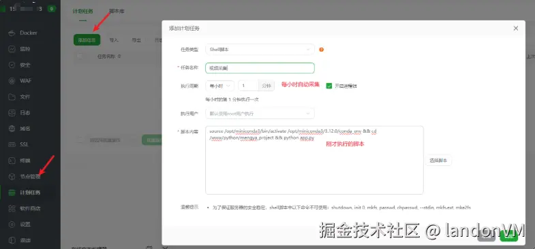The height and width of the screenshot is (249, 535).
Task: Tick the checkbox beside the batch action selector
Action: 80,139
